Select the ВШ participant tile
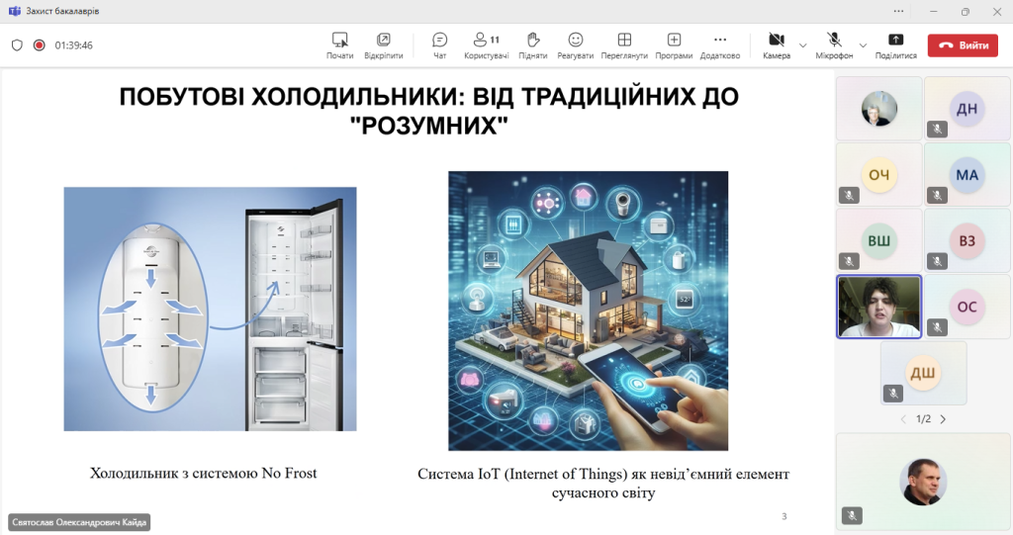Viewport: 1013px width, 535px height. pos(879,240)
